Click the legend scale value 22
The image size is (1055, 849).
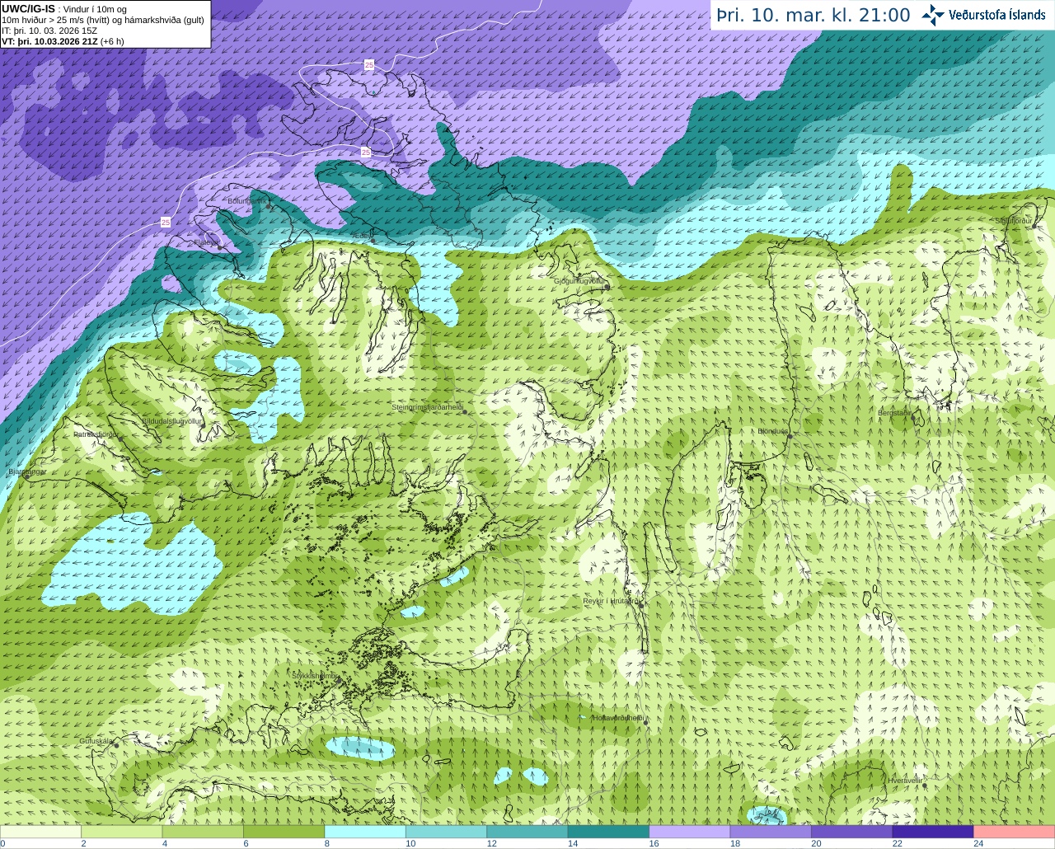(x=897, y=843)
